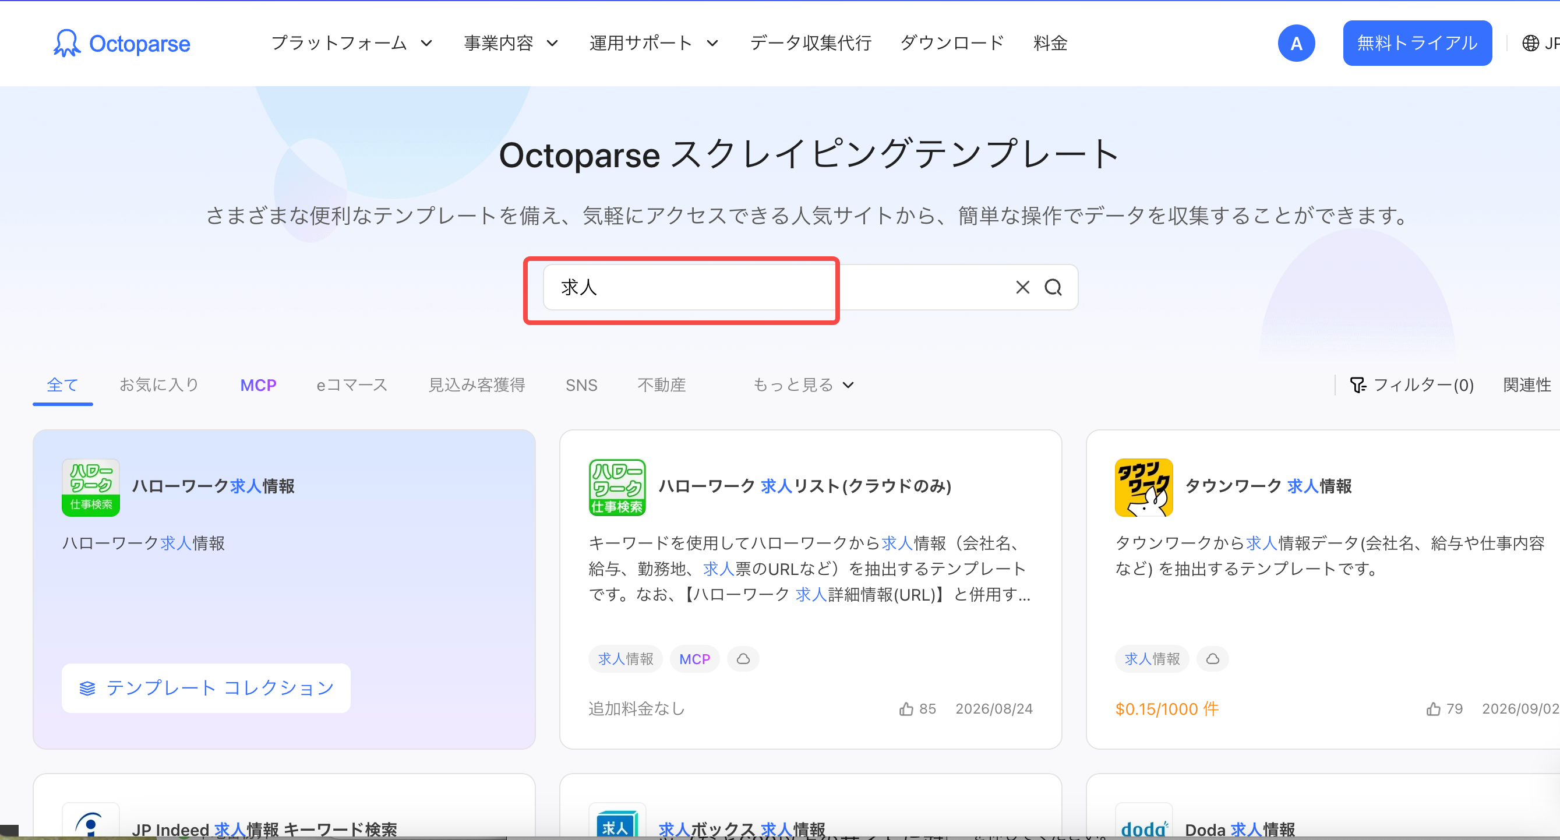Switch to SNS tab
The image size is (1560, 840).
coord(581,385)
